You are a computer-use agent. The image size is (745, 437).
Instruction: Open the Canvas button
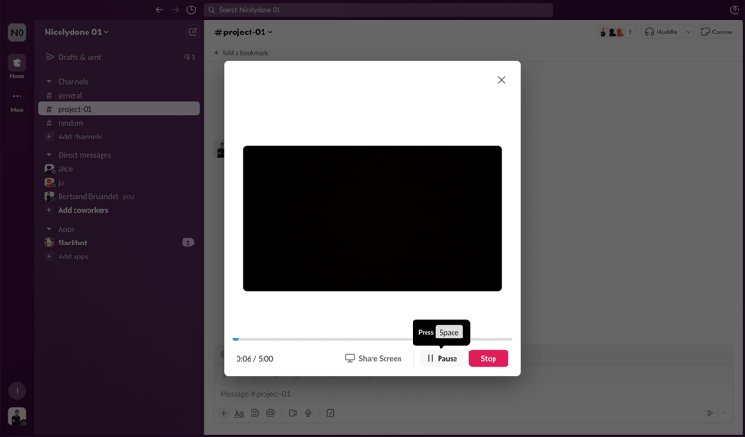717,32
